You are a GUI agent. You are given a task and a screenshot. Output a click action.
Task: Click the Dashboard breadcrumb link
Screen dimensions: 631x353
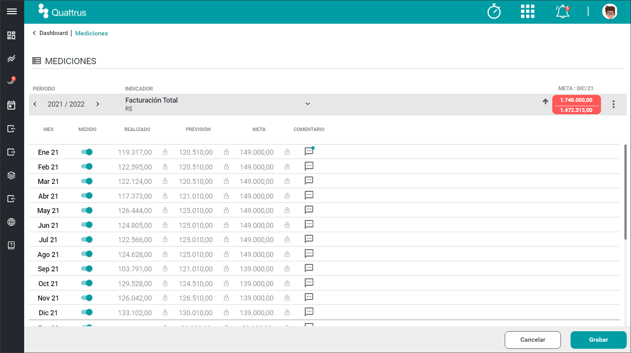53,33
